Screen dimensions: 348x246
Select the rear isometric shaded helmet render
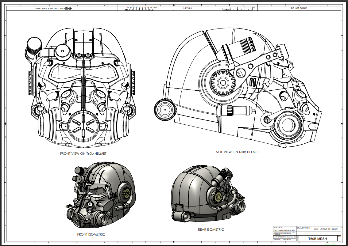pos(208,194)
